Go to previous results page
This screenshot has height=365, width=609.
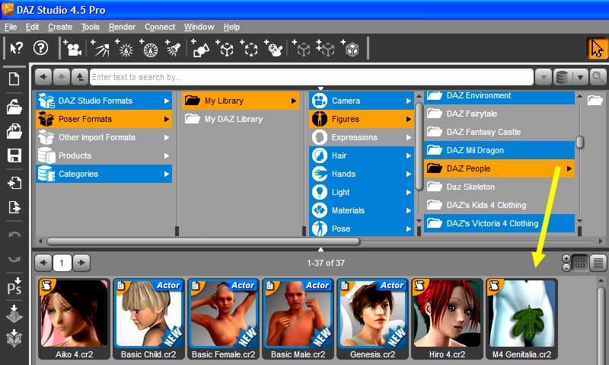43,263
